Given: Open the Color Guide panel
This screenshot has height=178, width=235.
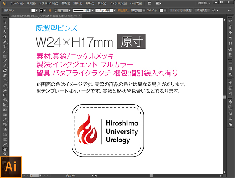Looking at the screenshot, I should pyautogui.click(x=230, y=55).
